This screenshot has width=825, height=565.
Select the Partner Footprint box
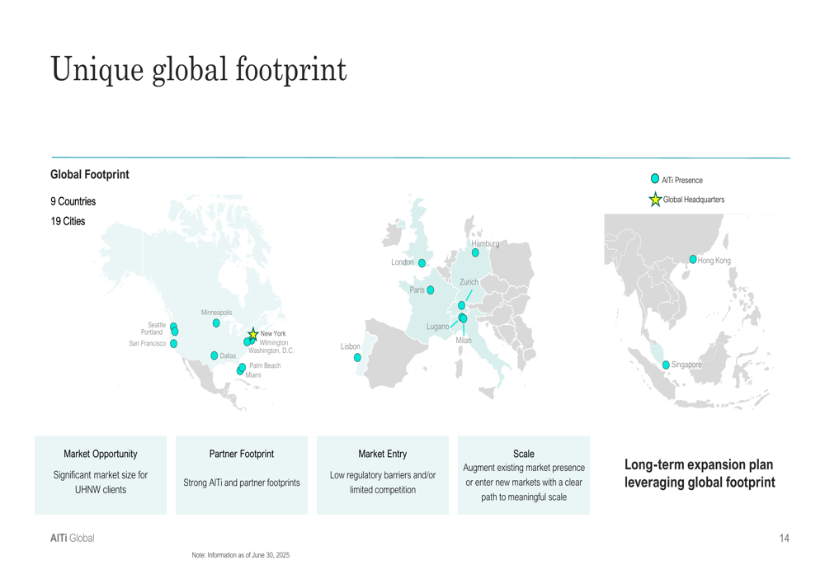242,475
